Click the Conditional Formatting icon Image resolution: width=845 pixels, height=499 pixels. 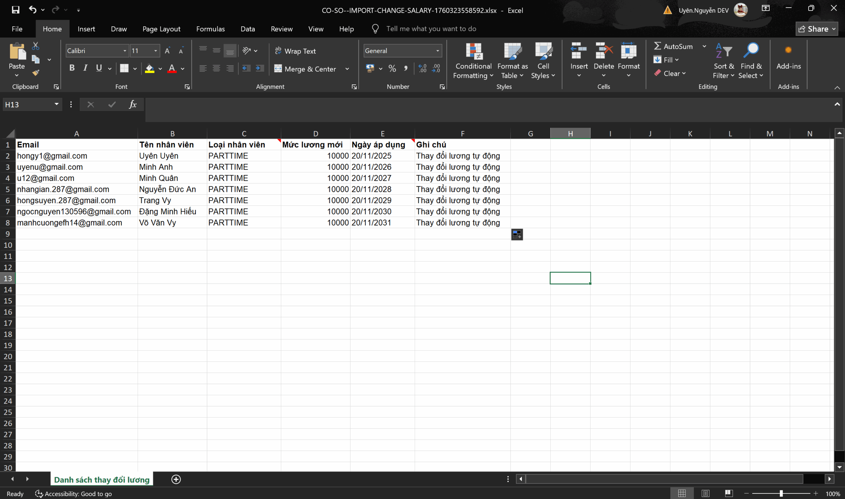coord(473,51)
